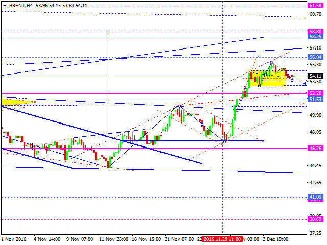The image size is (327, 245).
Task: Click the 21 Nov 07:00 time axis label
Action: (x=179, y=239)
